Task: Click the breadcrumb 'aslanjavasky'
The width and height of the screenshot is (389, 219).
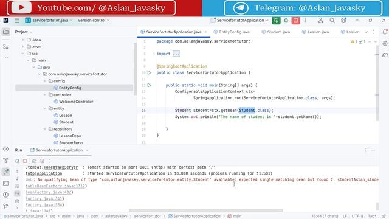Action: click(x=116, y=217)
